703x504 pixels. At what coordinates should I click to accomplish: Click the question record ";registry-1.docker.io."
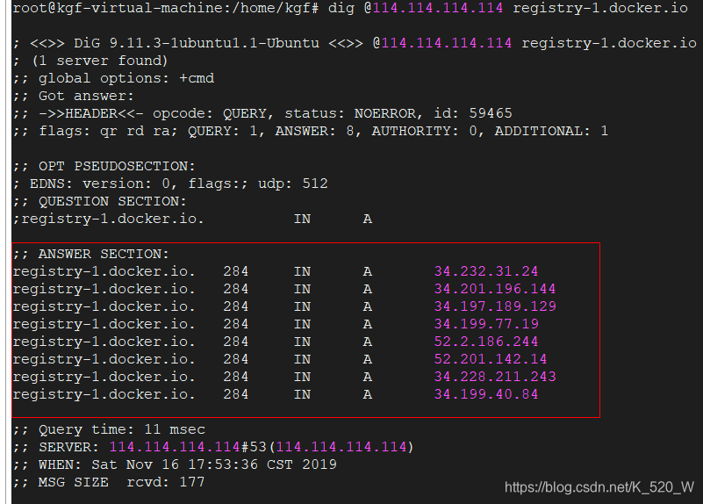(192, 219)
